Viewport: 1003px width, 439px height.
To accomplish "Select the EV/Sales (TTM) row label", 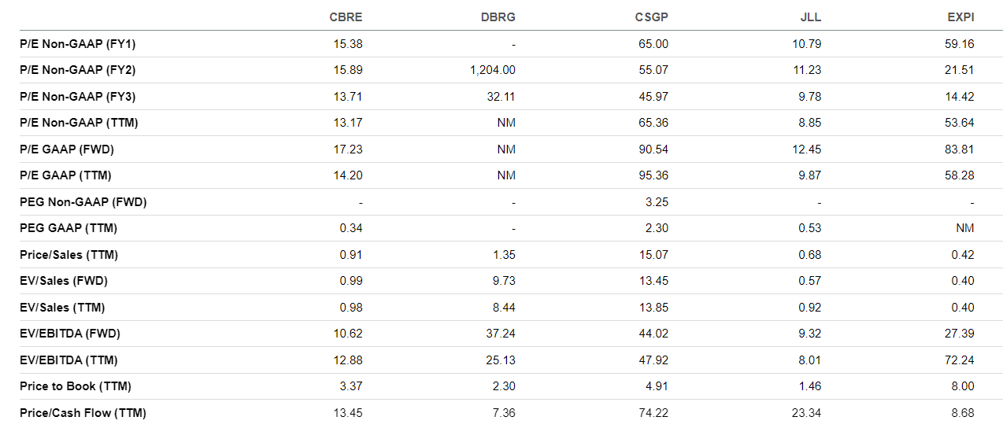I will click(62, 308).
